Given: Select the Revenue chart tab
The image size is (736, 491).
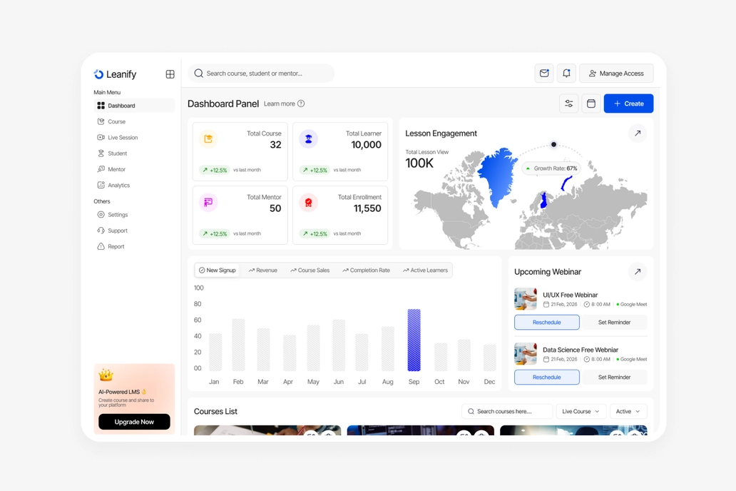Looking at the screenshot, I should coord(263,270).
